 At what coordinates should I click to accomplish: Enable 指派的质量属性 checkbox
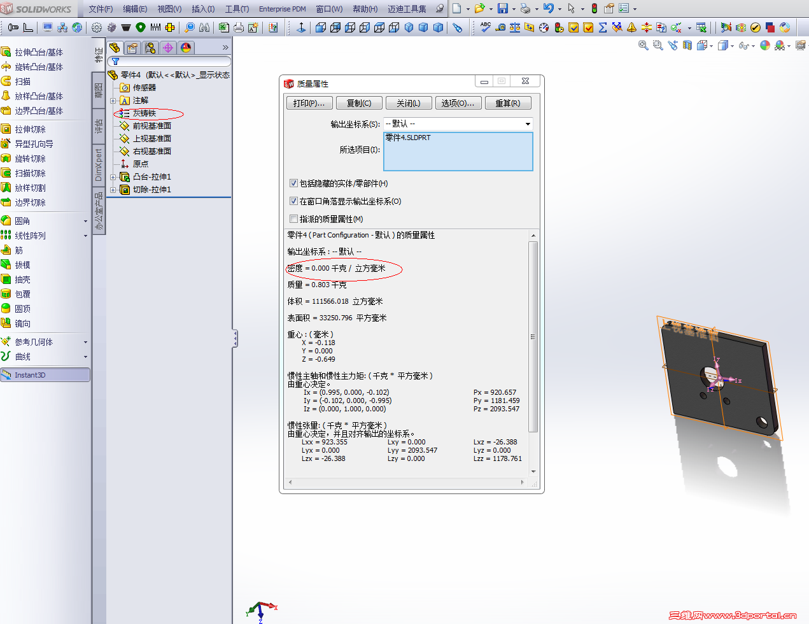294,218
